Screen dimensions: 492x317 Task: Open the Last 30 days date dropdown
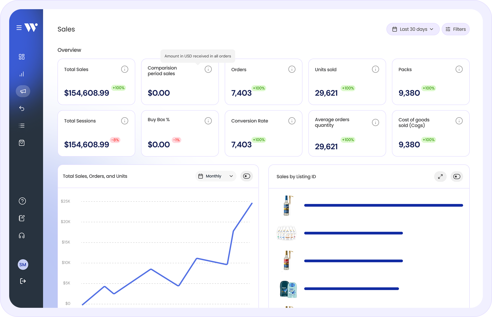(413, 29)
